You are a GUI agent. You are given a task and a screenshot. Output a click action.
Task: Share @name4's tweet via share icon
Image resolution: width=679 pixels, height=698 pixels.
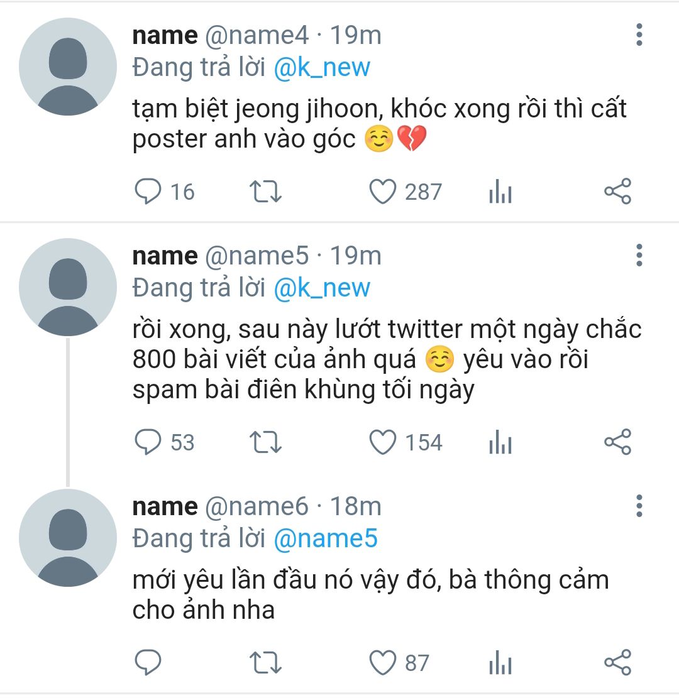click(617, 192)
